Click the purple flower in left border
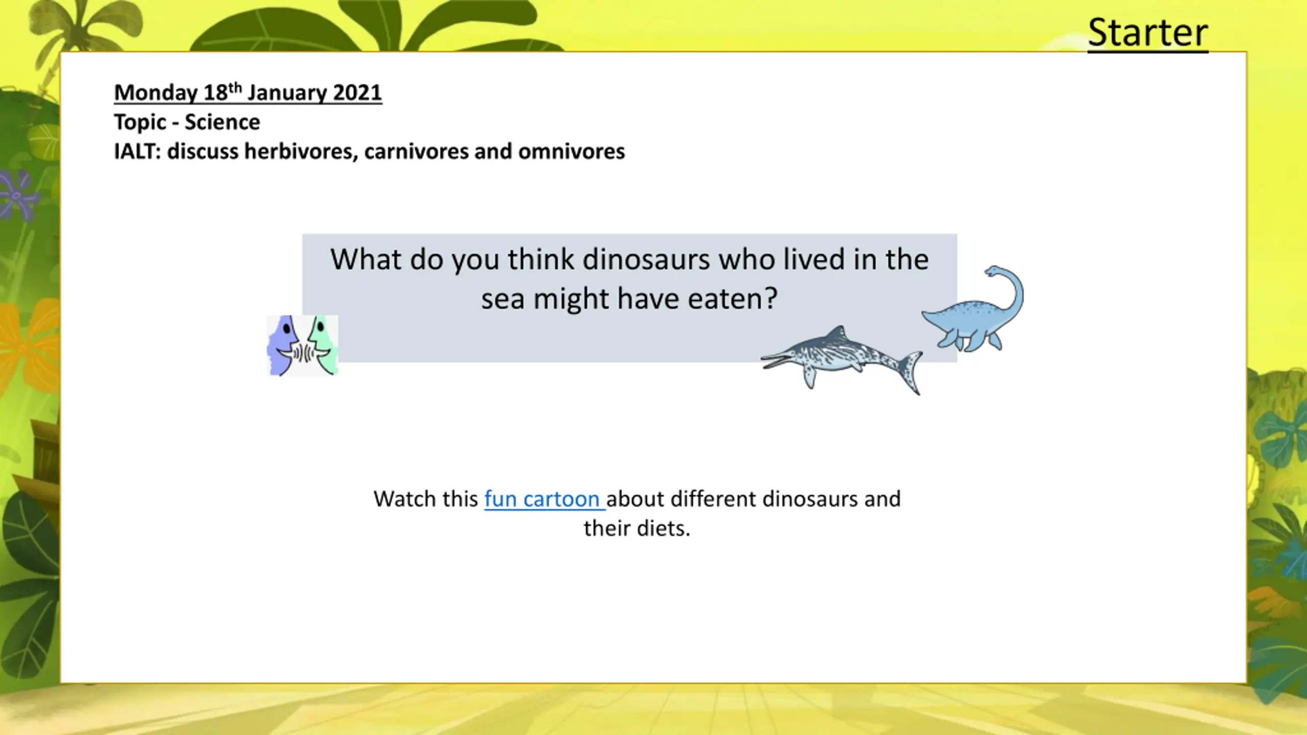The height and width of the screenshot is (735, 1307). pyautogui.click(x=18, y=194)
